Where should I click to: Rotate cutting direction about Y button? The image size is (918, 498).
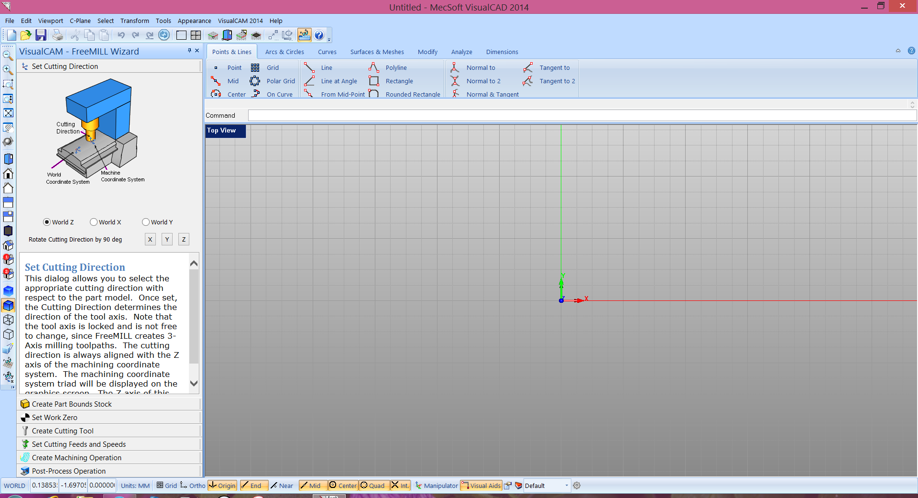[x=167, y=240]
